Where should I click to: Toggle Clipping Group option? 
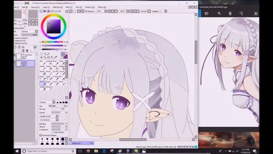point(19,41)
